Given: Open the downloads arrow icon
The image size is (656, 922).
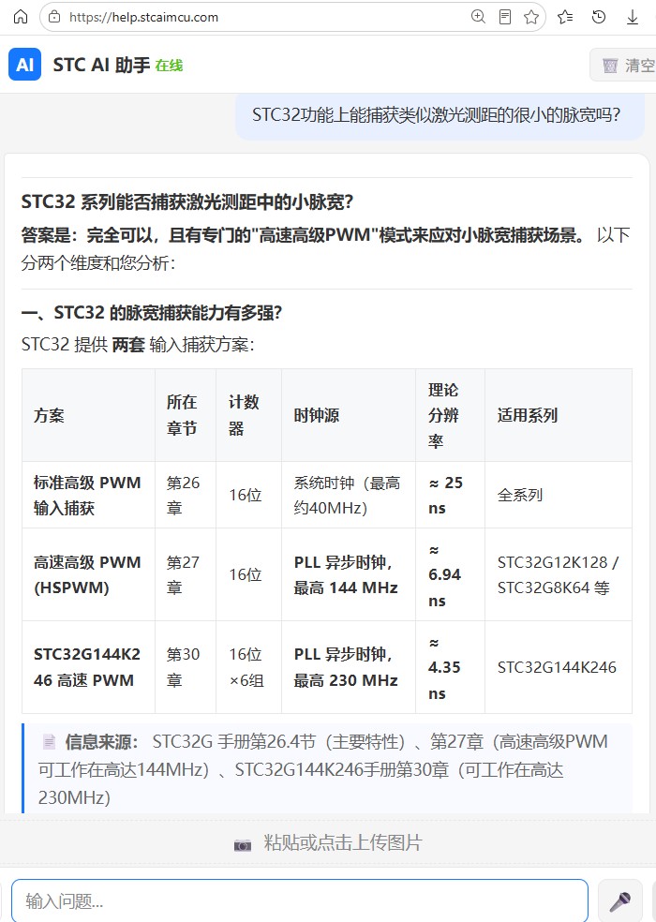Looking at the screenshot, I should pyautogui.click(x=633, y=17).
